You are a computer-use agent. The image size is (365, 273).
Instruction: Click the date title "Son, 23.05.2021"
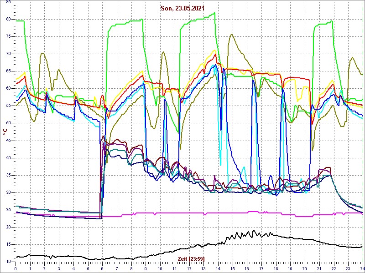click(182, 8)
